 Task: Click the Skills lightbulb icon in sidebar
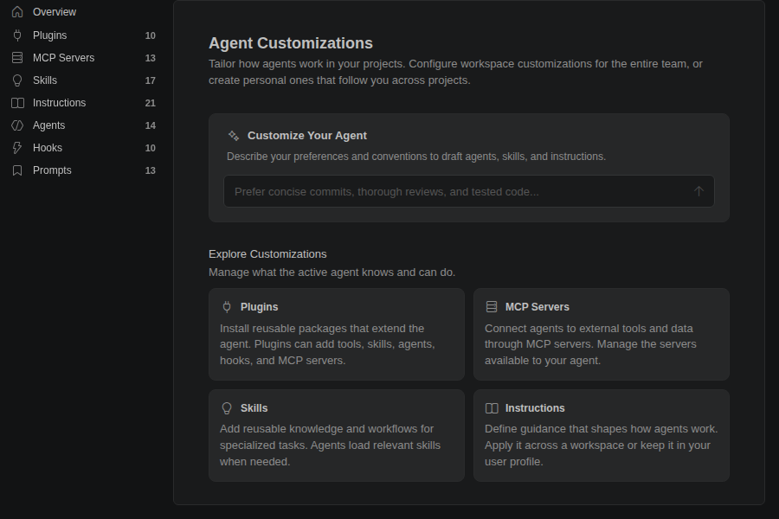tap(17, 80)
